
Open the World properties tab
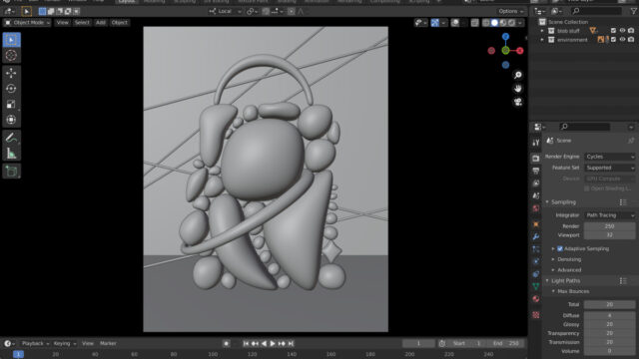click(x=536, y=208)
